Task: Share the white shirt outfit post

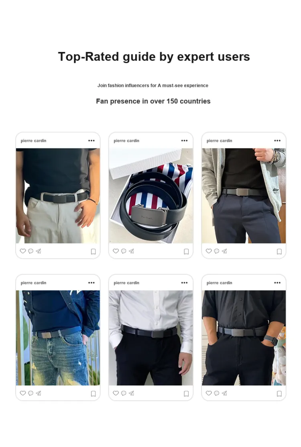Action: click(x=131, y=393)
